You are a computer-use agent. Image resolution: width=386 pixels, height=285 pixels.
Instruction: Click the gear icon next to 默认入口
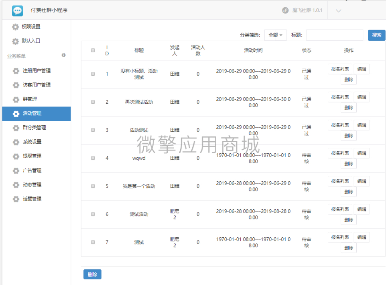pos(15,41)
